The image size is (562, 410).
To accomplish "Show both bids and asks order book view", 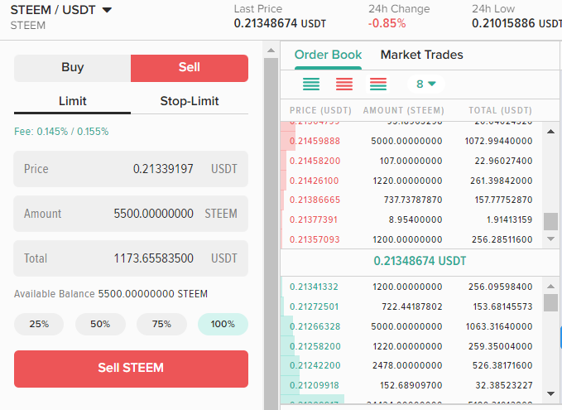I will (378, 84).
